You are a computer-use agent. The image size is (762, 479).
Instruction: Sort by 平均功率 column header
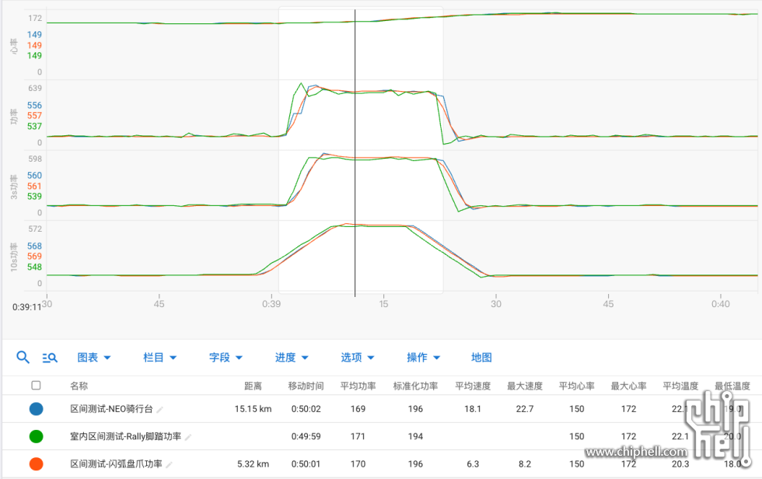coord(358,386)
